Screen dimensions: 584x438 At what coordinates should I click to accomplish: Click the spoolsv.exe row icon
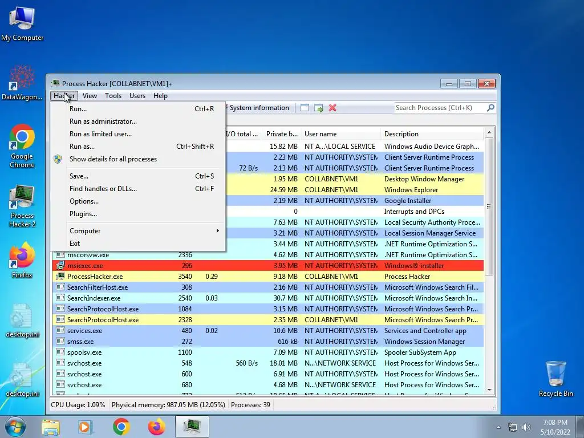point(60,352)
